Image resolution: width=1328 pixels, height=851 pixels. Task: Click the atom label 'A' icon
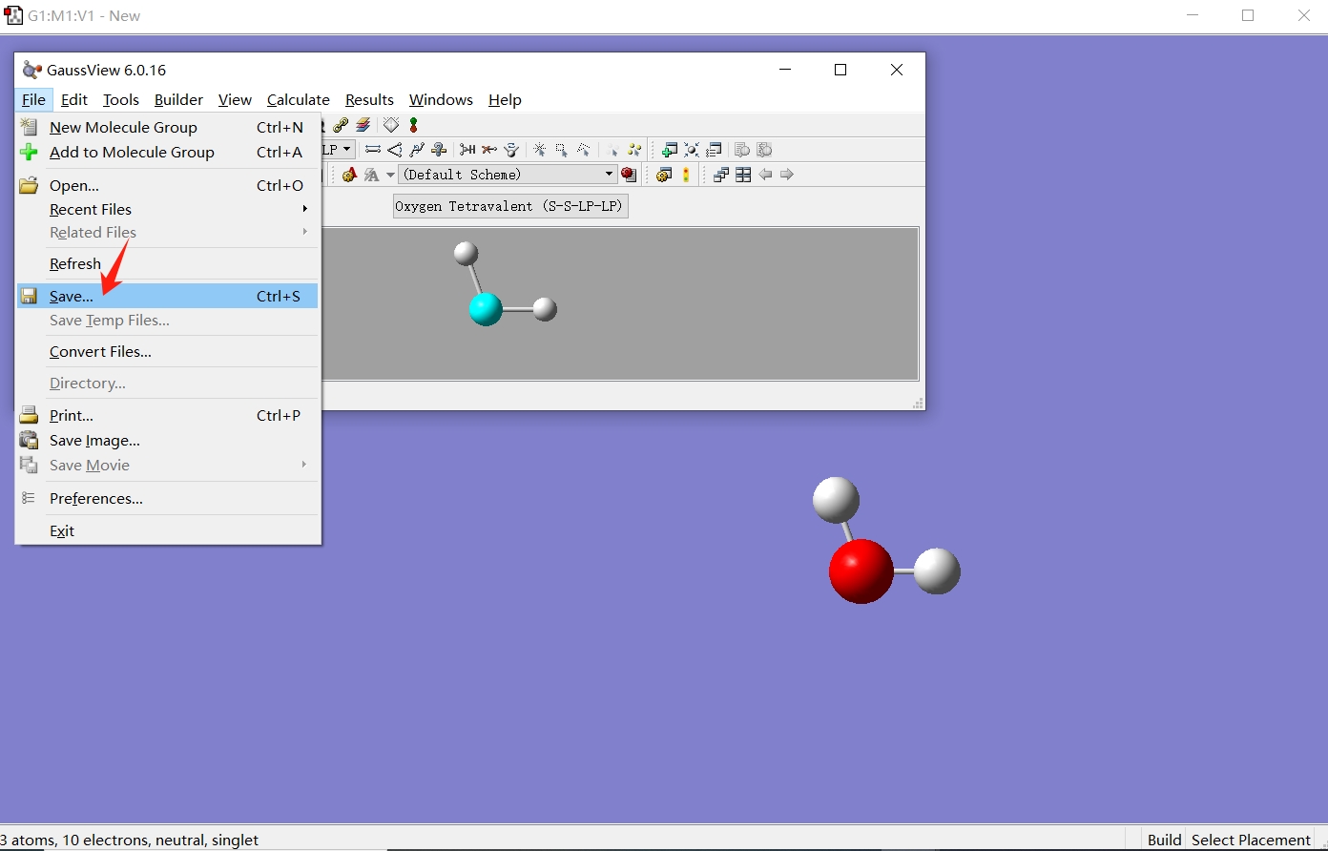pos(349,175)
